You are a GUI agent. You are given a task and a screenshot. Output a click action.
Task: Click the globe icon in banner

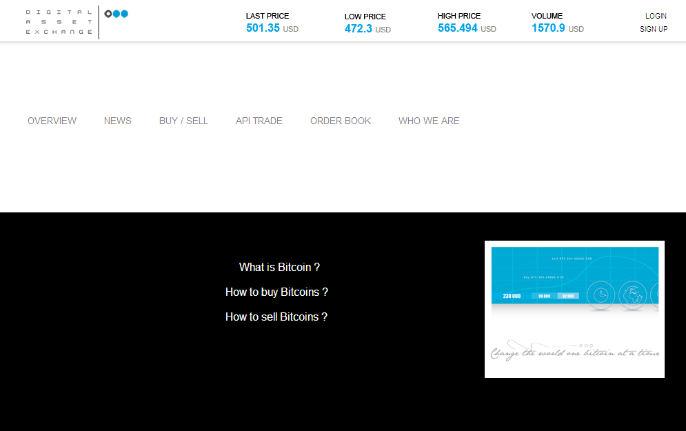pyautogui.click(x=632, y=295)
